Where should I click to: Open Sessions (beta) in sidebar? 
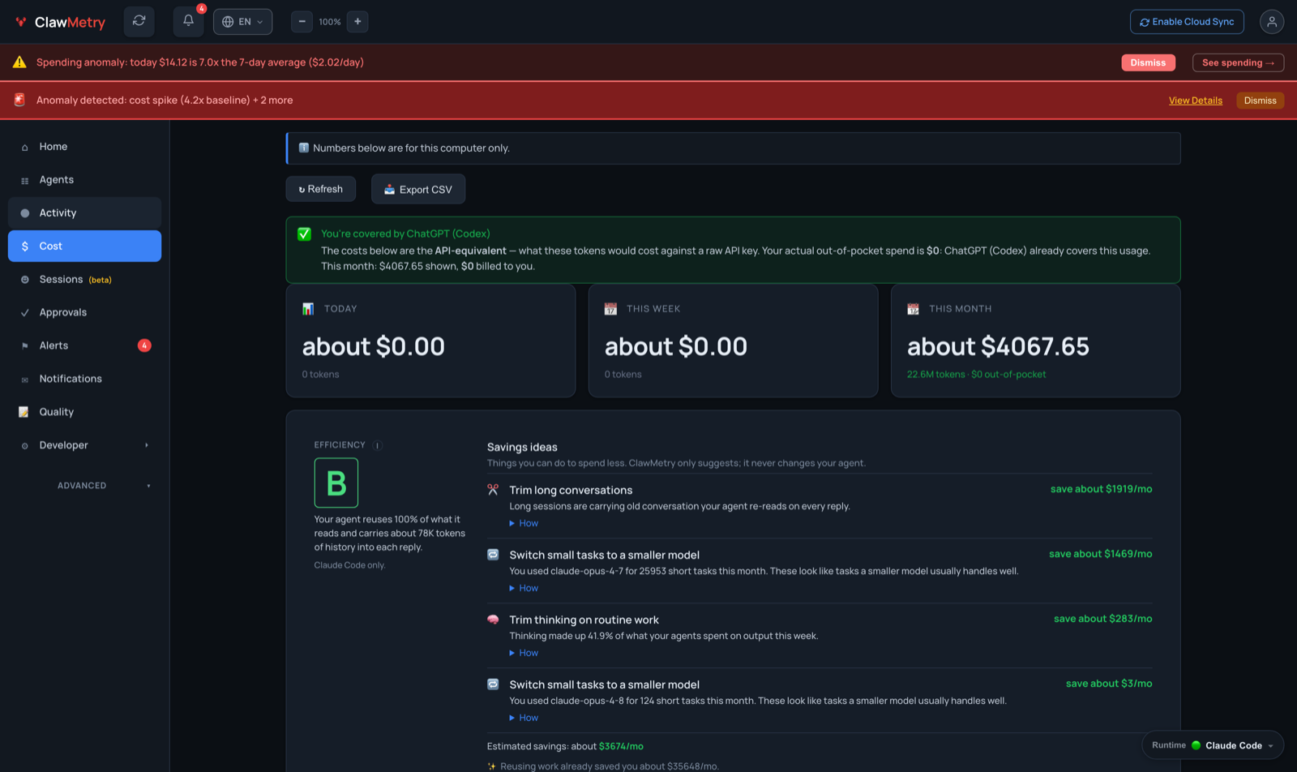84,280
